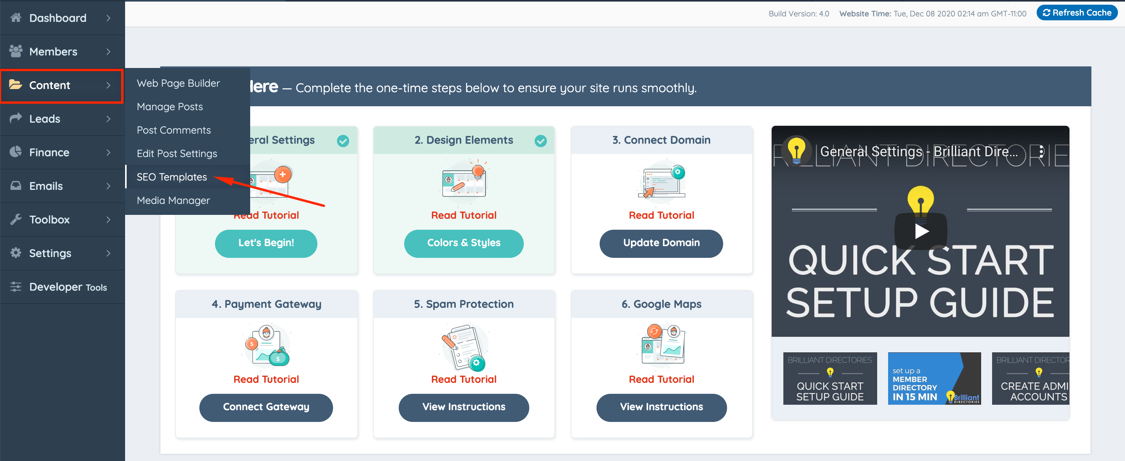The height and width of the screenshot is (461, 1125).
Task: Open the Member Directory in 15 Min thumbnail
Action: (934, 378)
